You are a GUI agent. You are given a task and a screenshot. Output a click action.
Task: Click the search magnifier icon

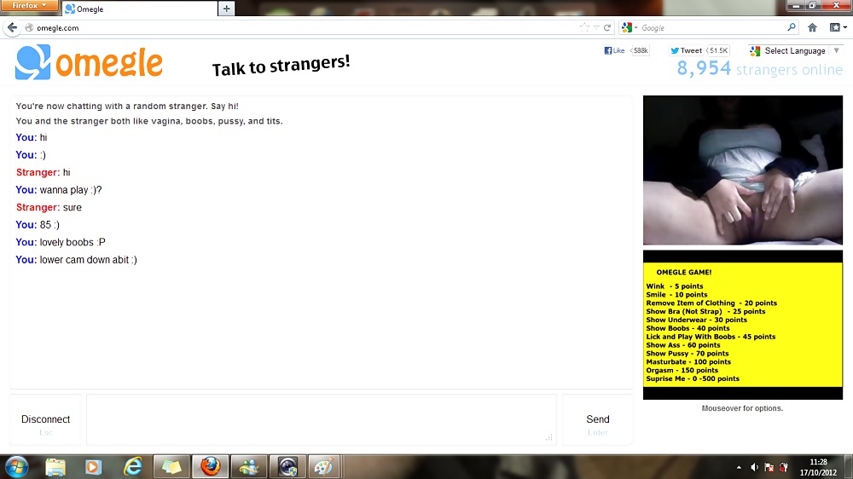(x=791, y=27)
